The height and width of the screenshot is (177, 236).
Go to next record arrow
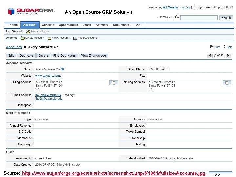pos(228,56)
